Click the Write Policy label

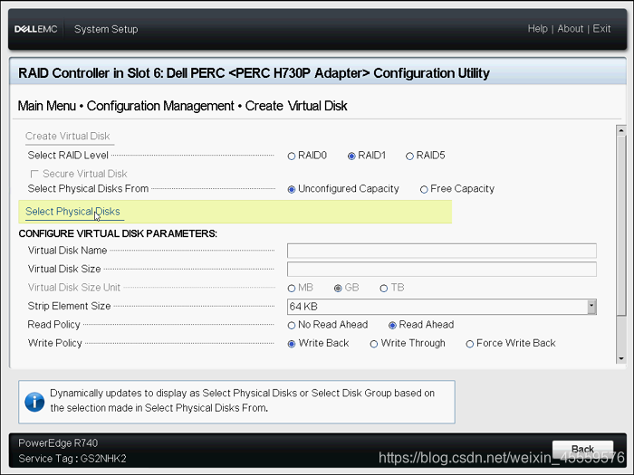click(55, 343)
